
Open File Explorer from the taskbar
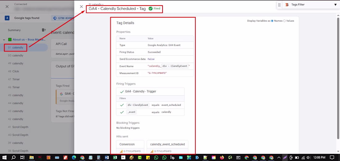[x=32, y=158]
